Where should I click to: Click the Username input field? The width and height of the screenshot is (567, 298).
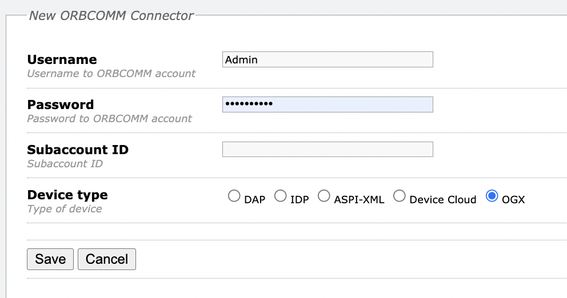point(327,59)
